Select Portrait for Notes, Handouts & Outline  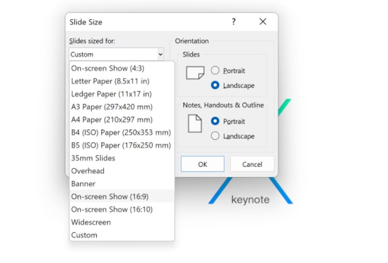(x=215, y=121)
